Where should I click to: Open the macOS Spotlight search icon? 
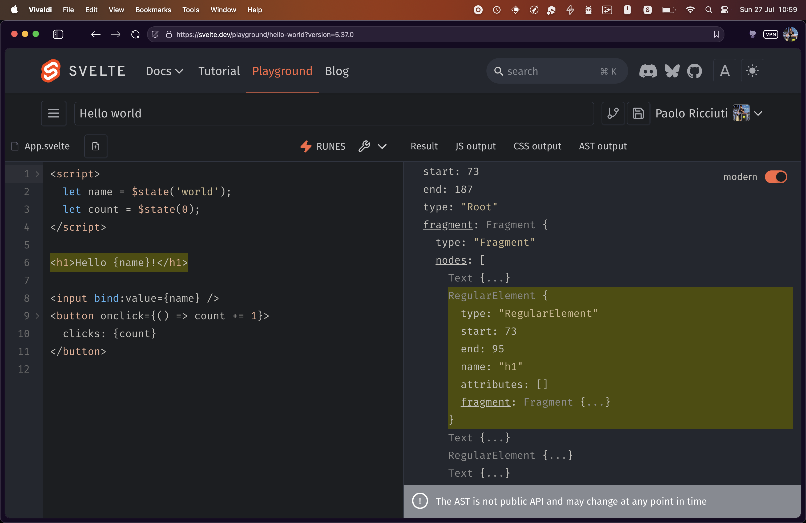click(709, 10)
